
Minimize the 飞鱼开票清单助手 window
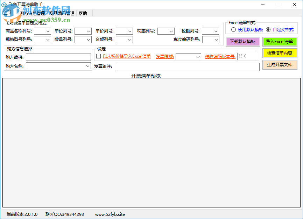[263, 5]
